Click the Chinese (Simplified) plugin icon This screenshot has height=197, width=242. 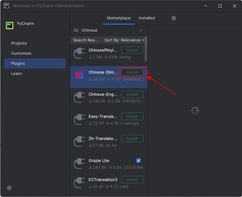coord(79,75)
